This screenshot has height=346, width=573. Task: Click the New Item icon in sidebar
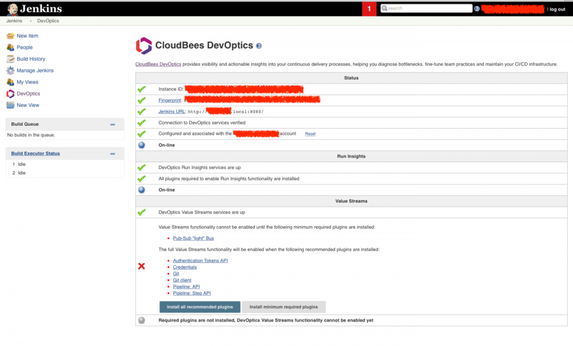(x=10, y=36)
